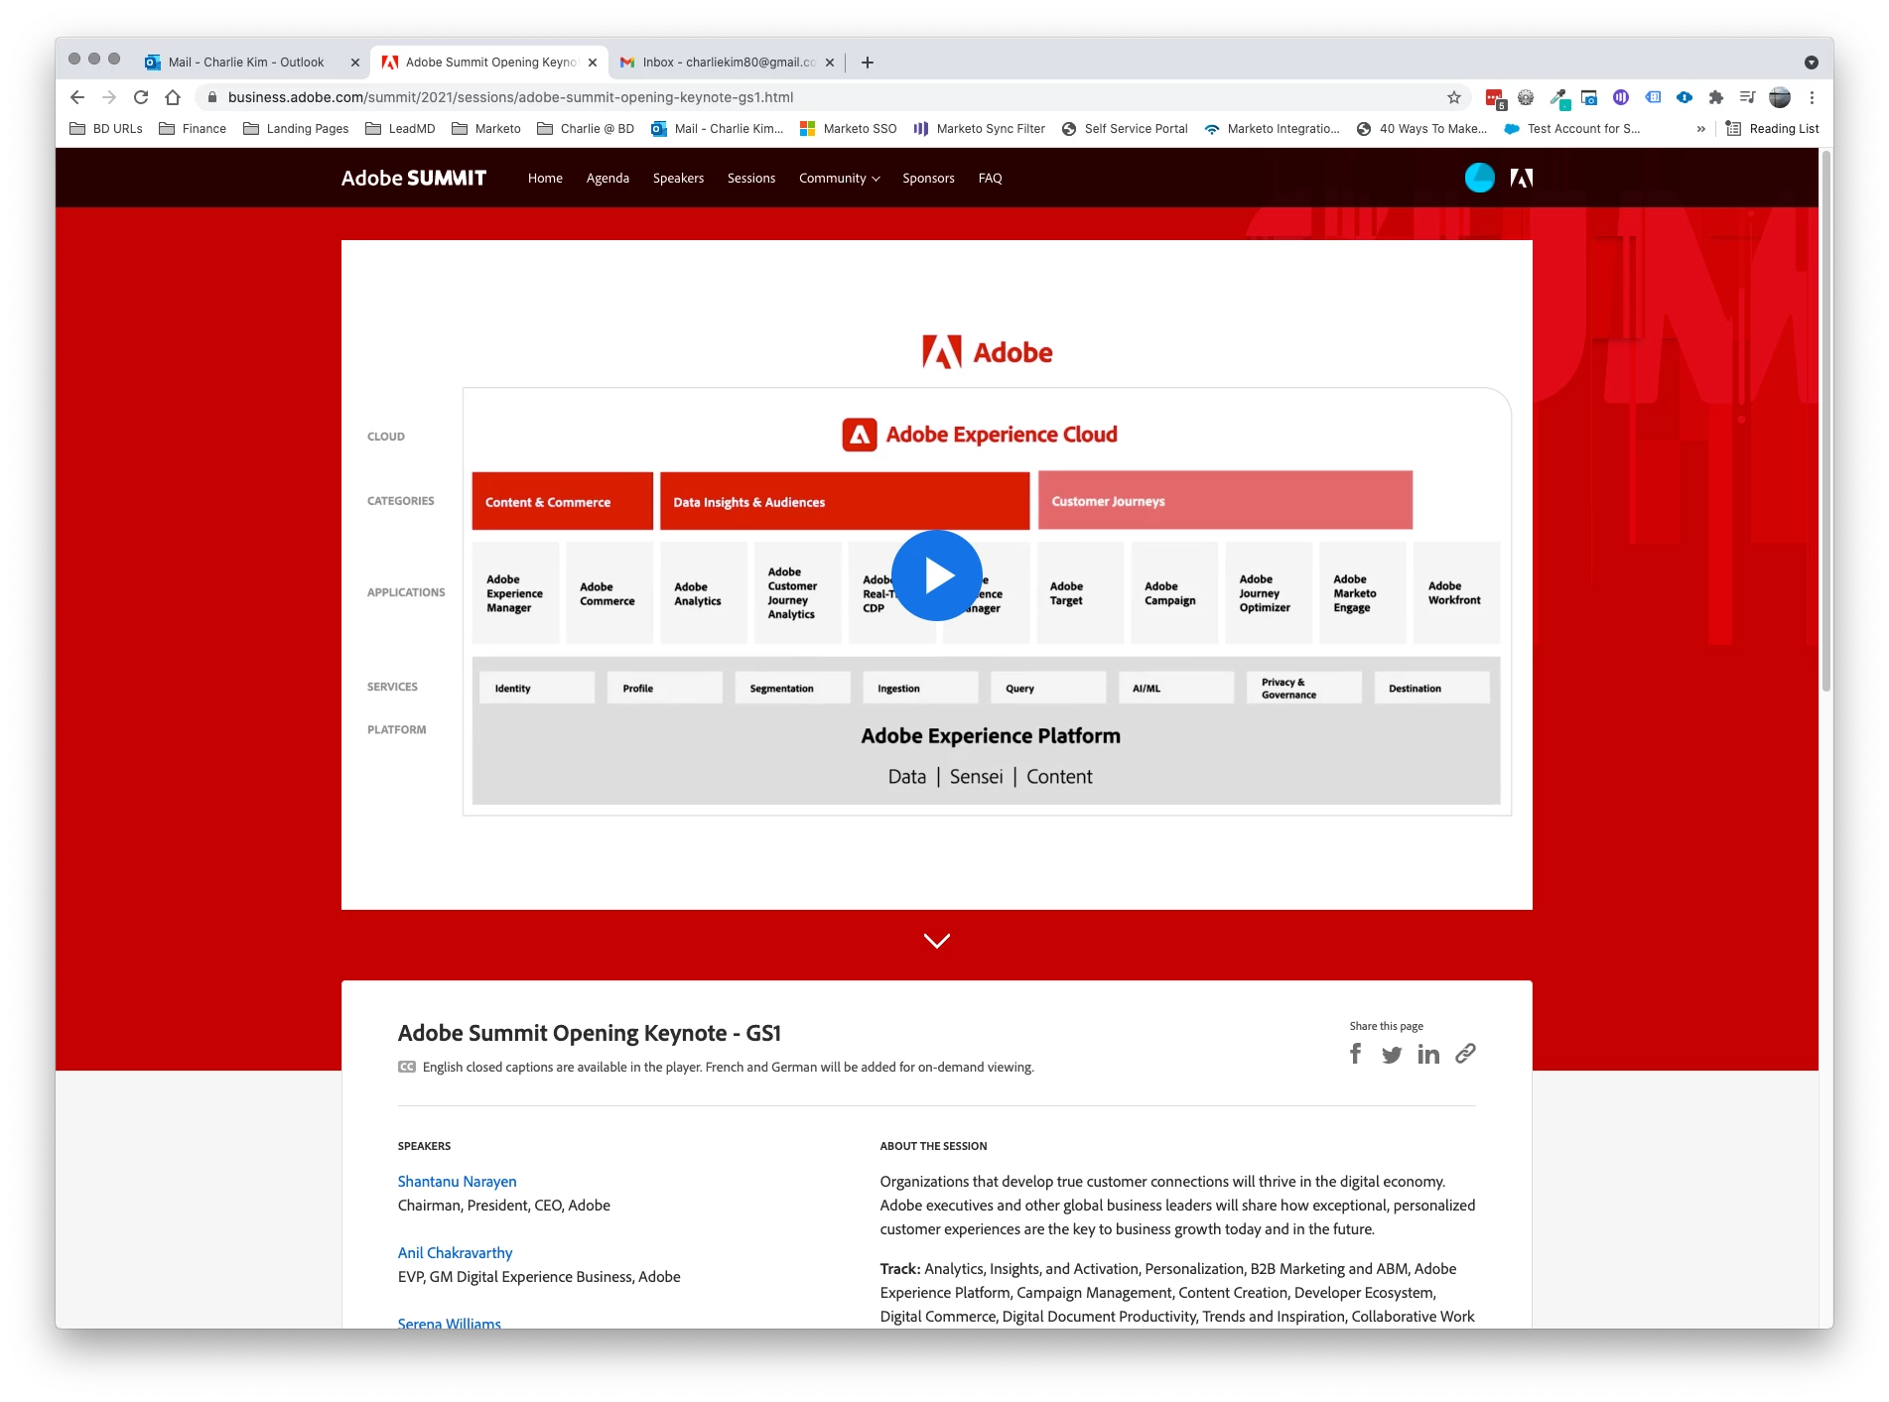Play the keynote video

(936, 575)
